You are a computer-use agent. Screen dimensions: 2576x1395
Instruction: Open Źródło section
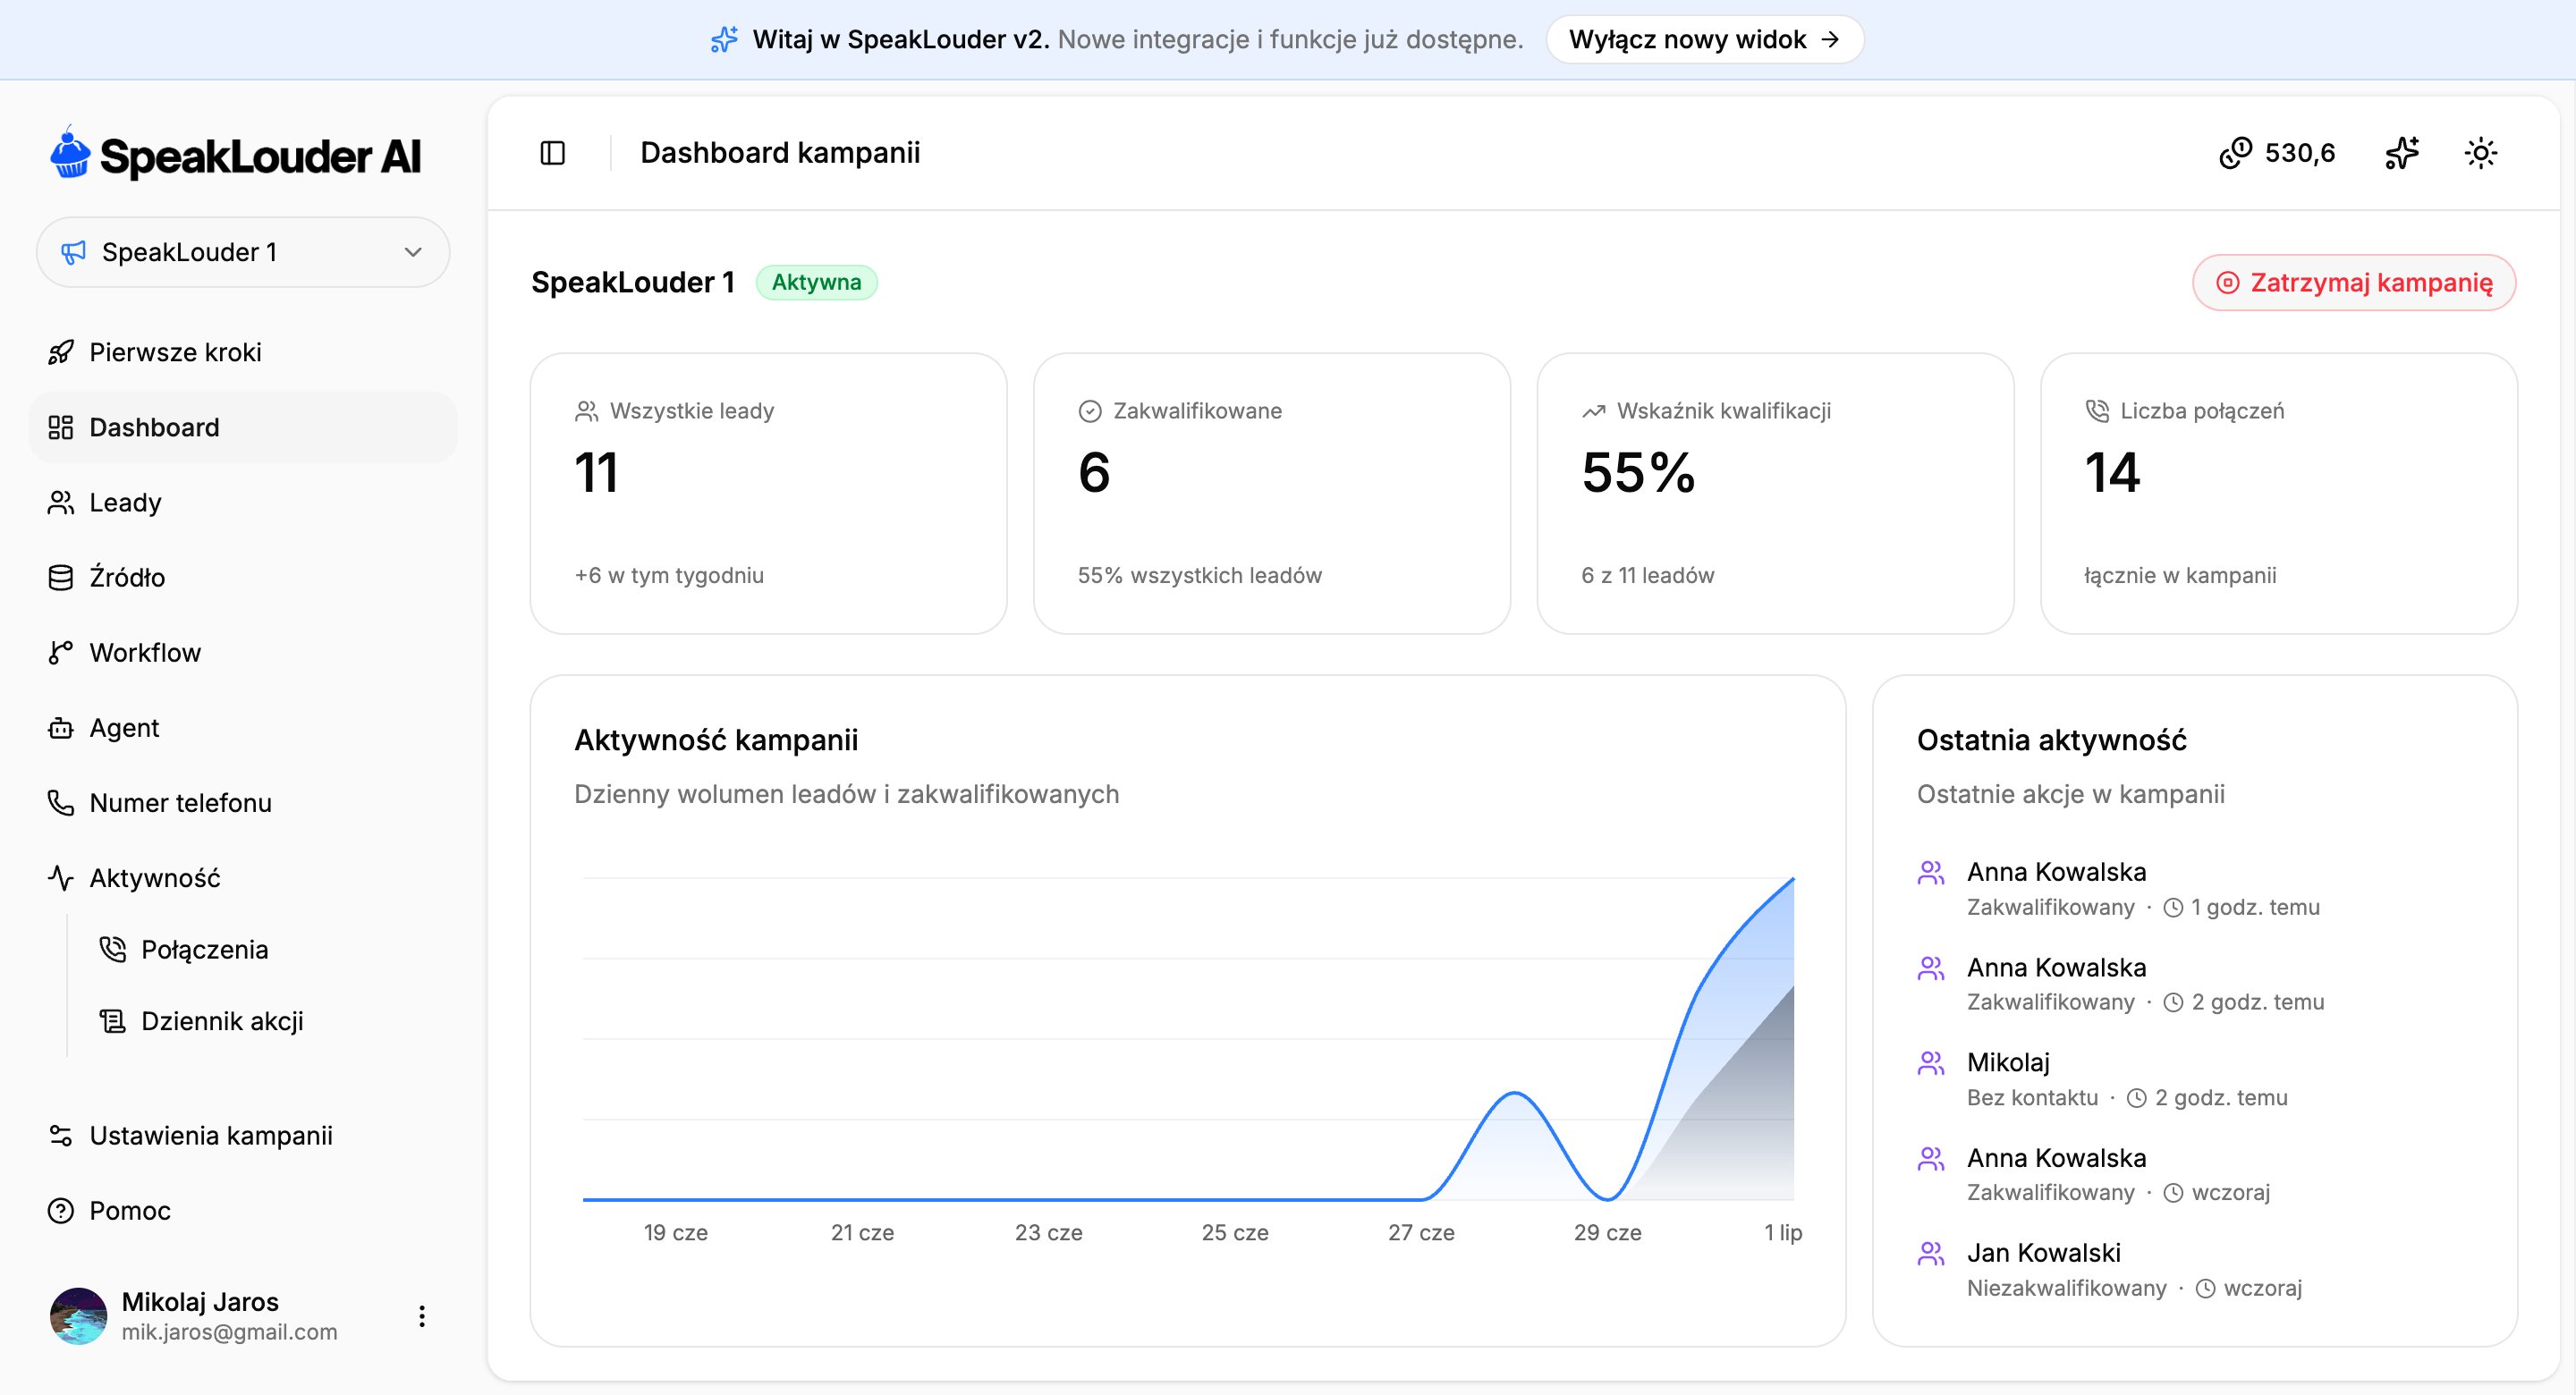243,577
